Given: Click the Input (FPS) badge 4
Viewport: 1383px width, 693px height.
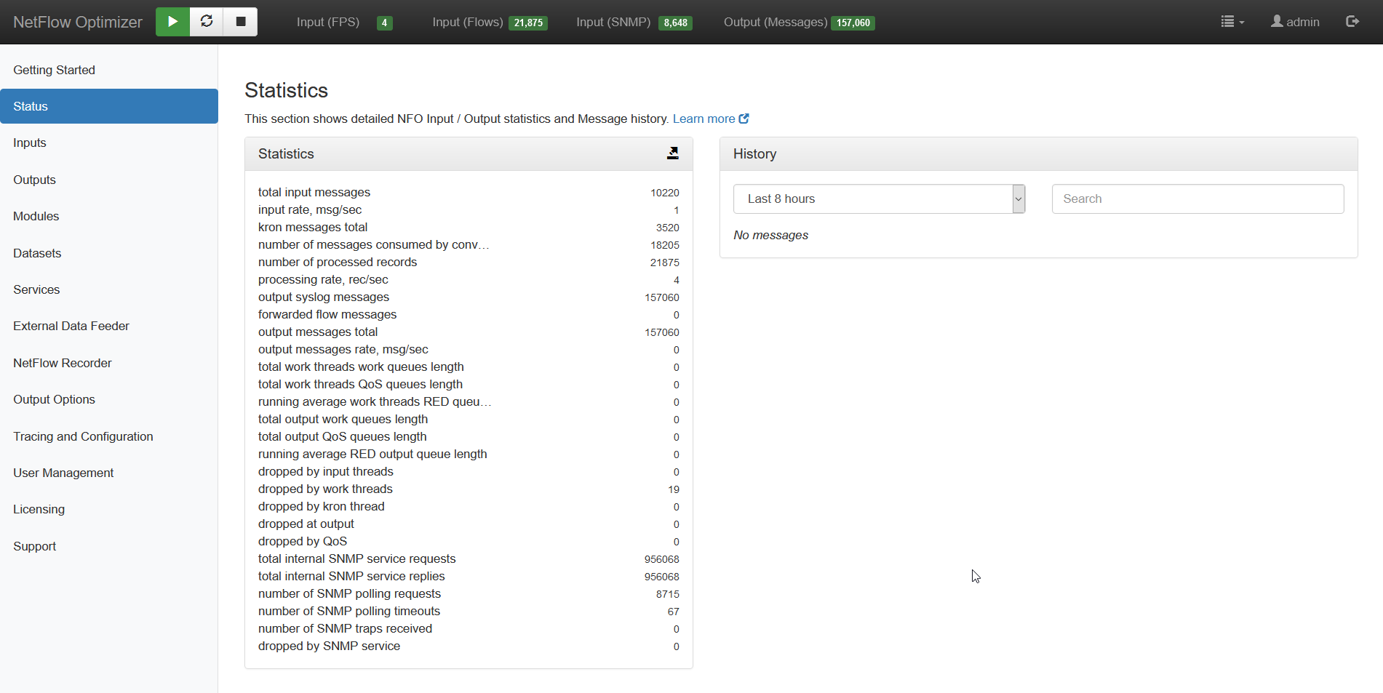Looking at the screenshot, I should click(x=384, y=23).
